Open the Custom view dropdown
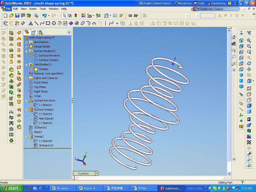 (x=96, y=173)
